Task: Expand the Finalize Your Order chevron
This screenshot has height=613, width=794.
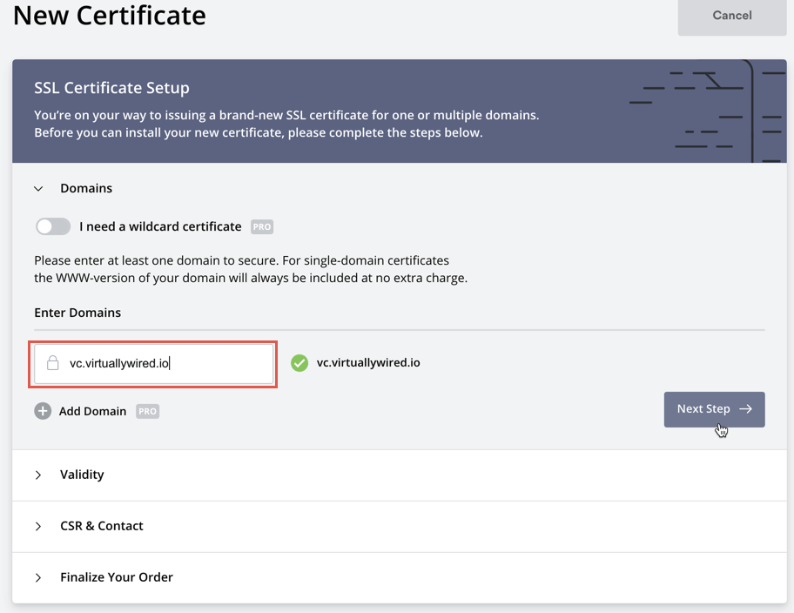Action: [x=38, y=577]
